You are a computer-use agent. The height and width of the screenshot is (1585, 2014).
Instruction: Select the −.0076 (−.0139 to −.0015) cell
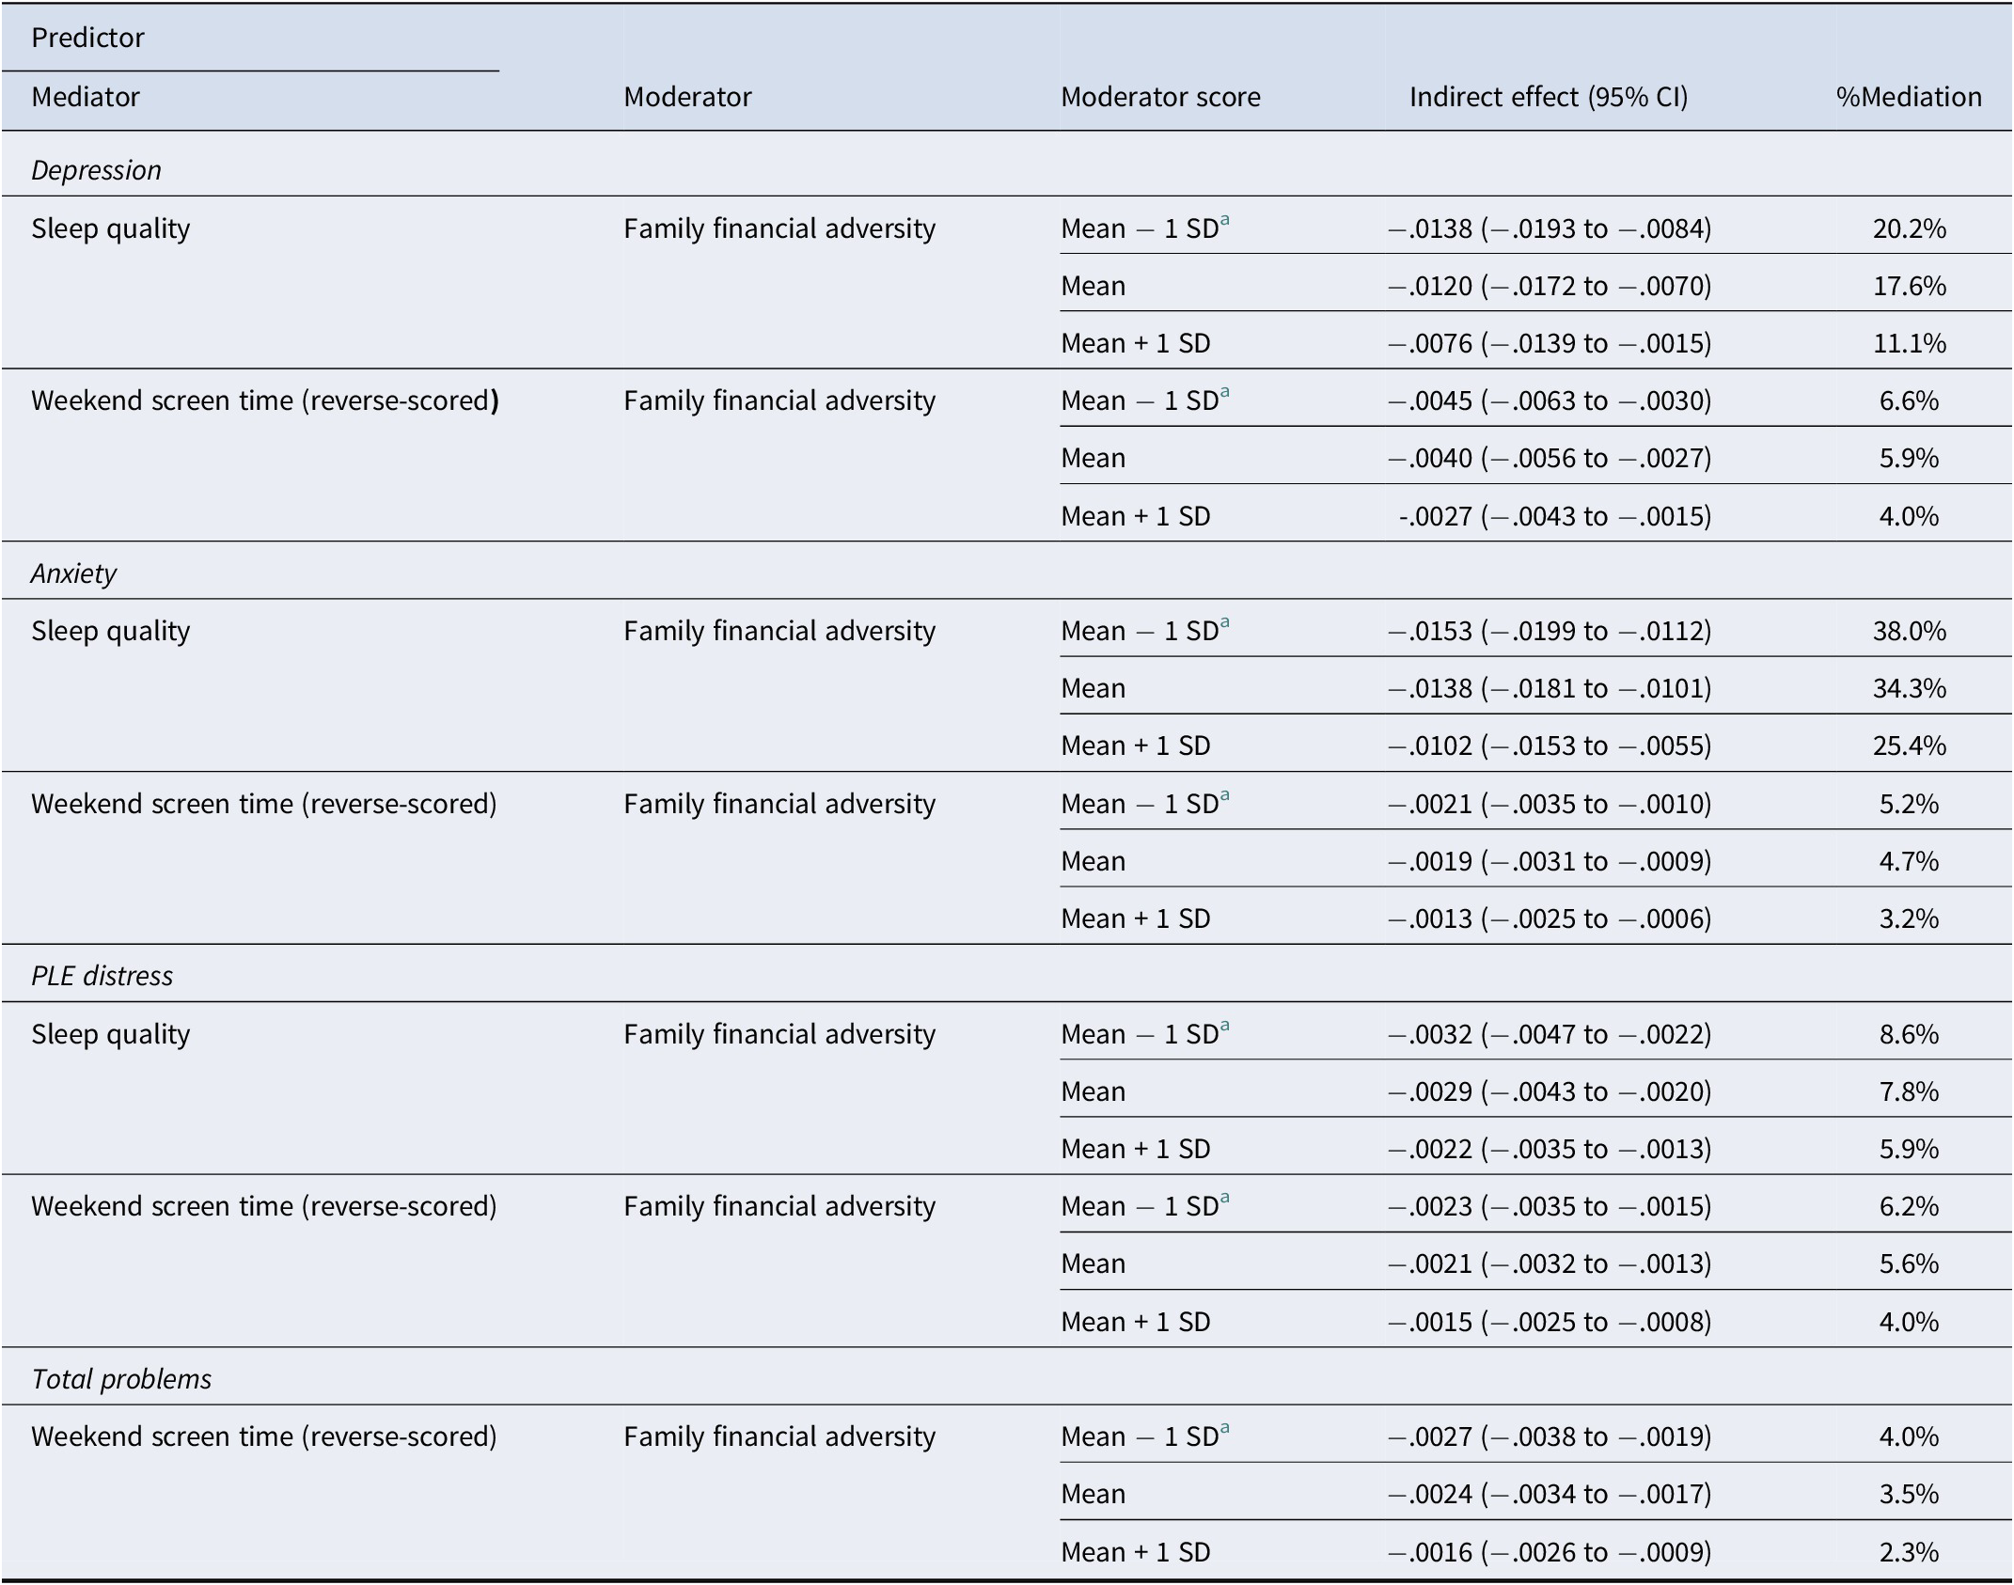click(x=1550, y=343)
